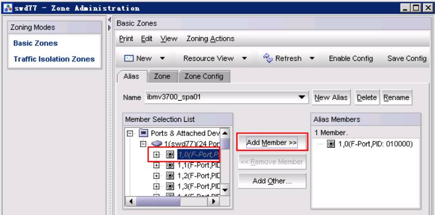Open the dropdown arrow beside New
435x215 pixels.
tap(162, 59)
